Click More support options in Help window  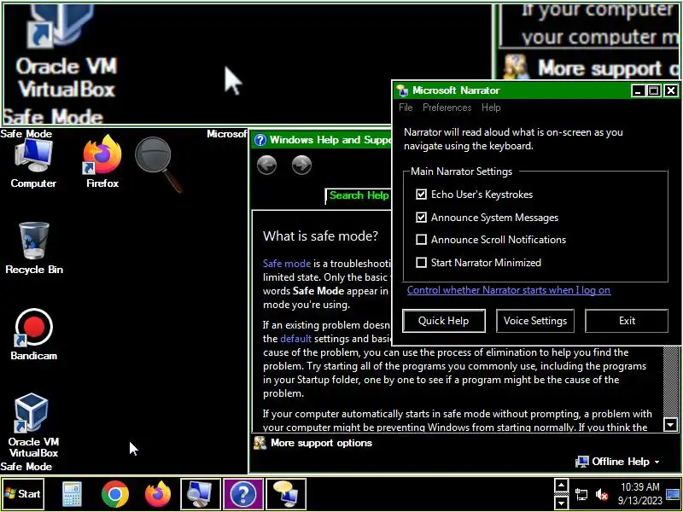click(x=322, y=443)
